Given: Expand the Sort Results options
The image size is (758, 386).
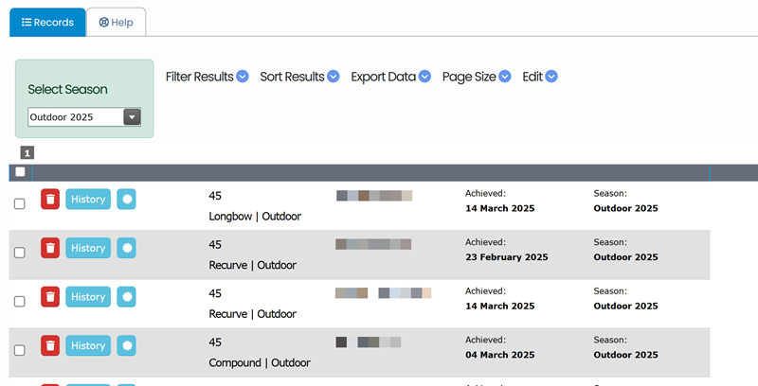Looking at the screenshot, I should [299, 77].
